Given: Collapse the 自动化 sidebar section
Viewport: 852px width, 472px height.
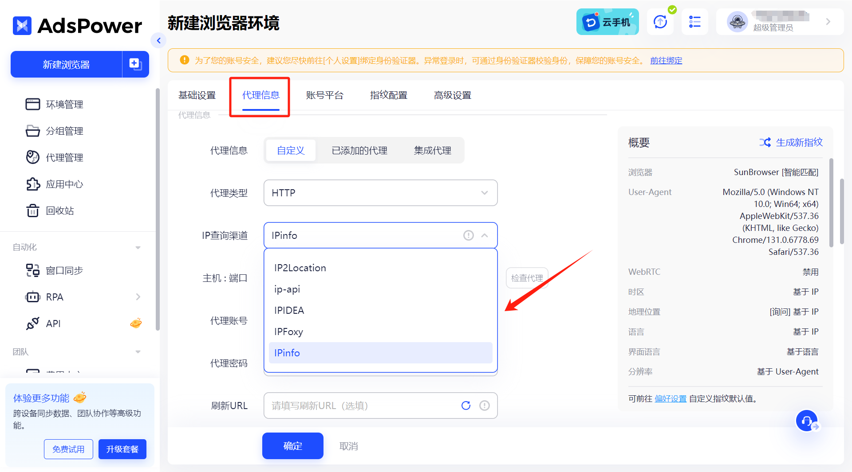Looking at the screenshot, I should tap(138, 247).
